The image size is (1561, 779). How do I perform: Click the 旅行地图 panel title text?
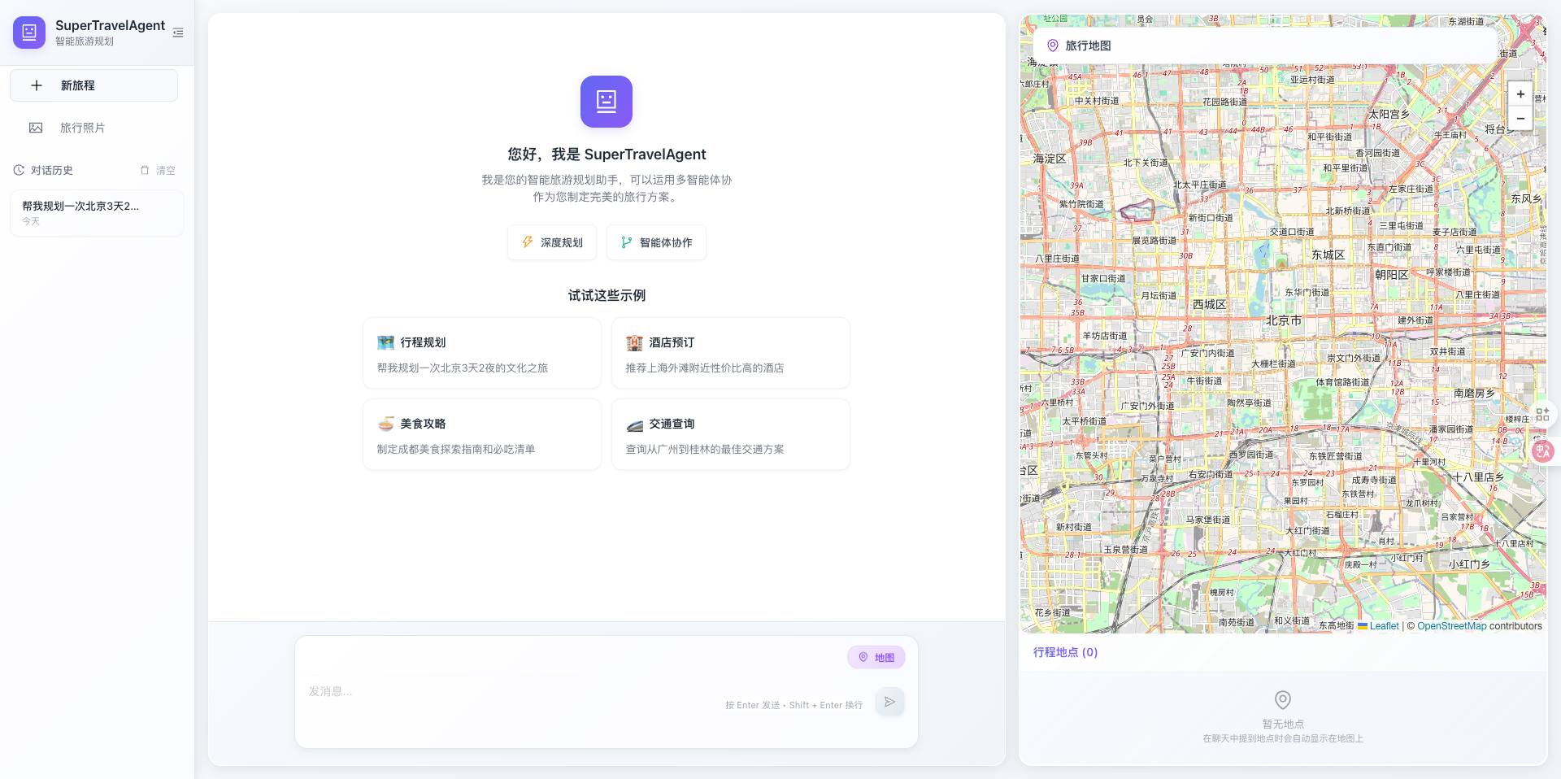[x=1089, y=46]
